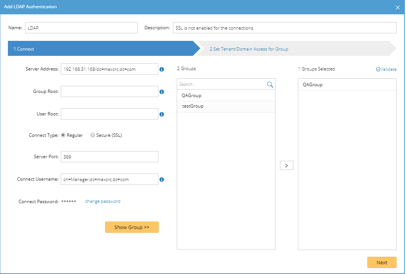
Task: Click into the Server Port field
Action: [109, 157]
